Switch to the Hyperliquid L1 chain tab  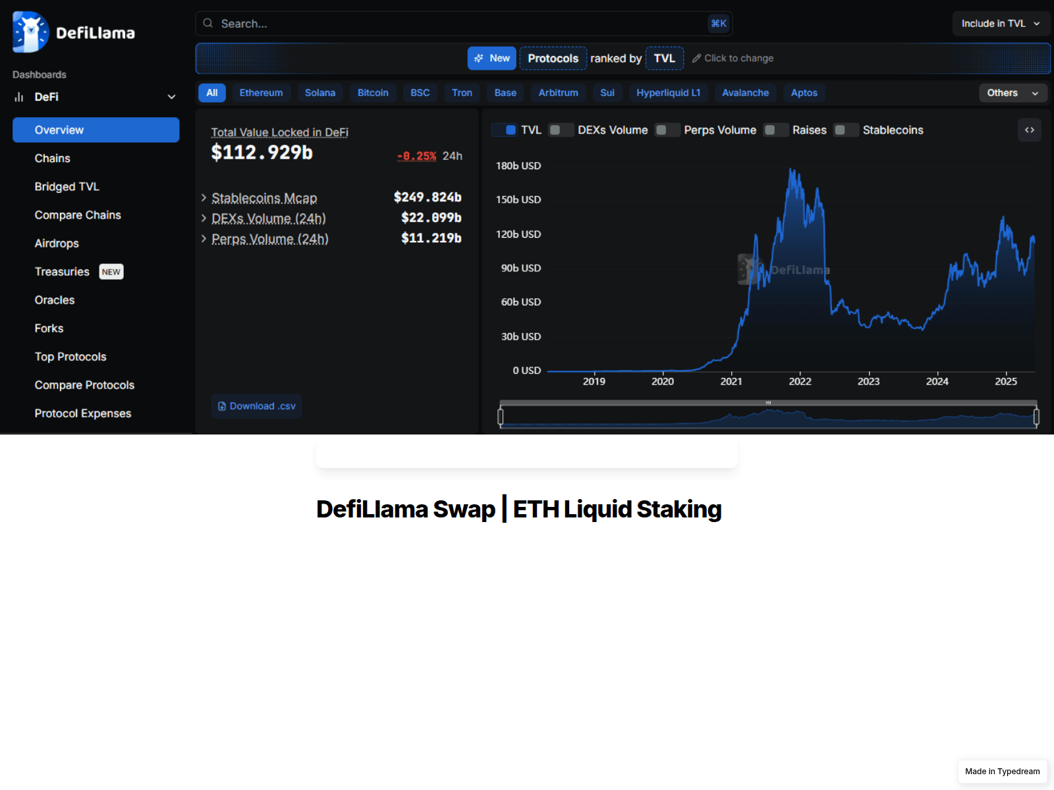(x=669, y=93)
